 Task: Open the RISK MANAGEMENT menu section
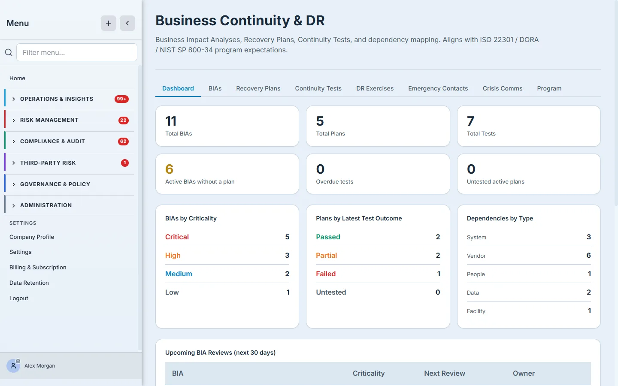pos(69,120)
